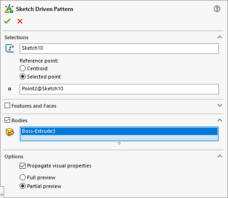Image resolution: width=228 pixels, height=198 pixels.
Task: Click the Sketch10 reference sketch field
Action: [x=119, y=48]
